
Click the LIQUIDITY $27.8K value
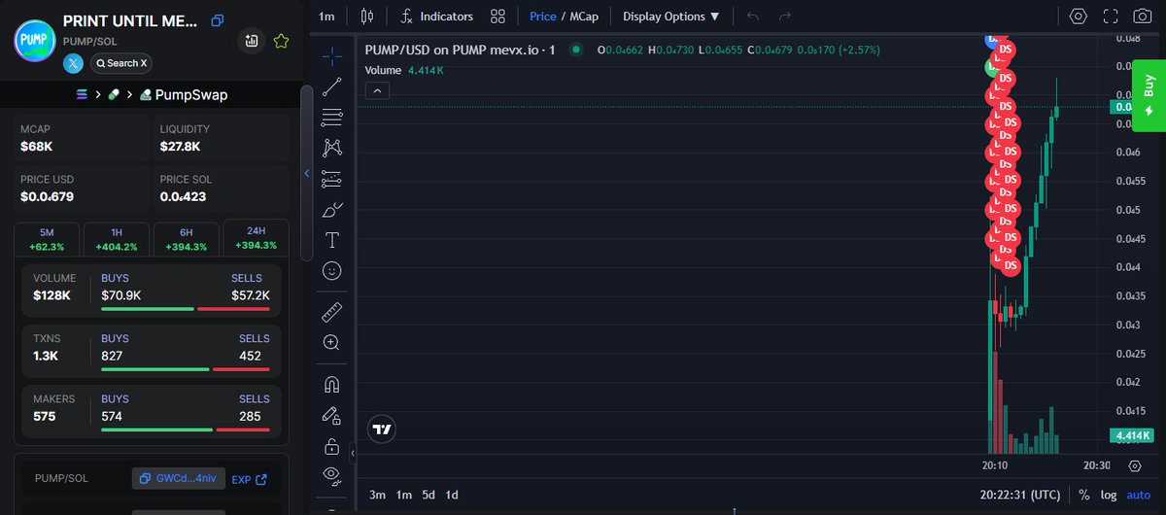point(181,147)
